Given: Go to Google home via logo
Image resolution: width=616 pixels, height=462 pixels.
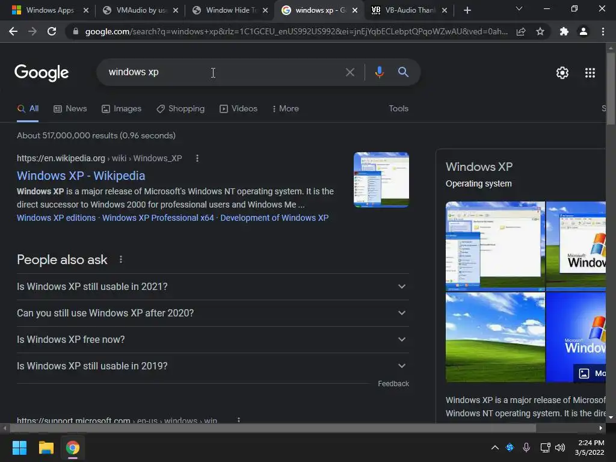Looking at the screenshot, I should (x=42, y=73).
